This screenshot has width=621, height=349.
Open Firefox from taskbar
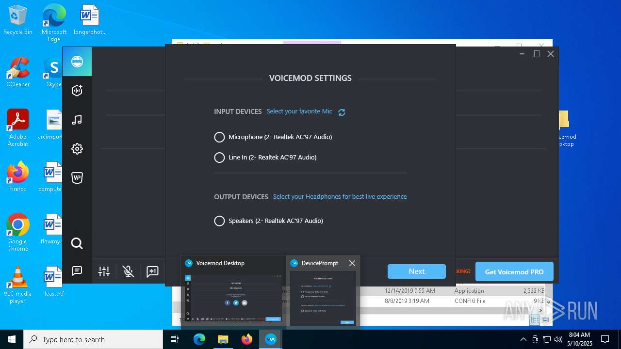(247, 339)
